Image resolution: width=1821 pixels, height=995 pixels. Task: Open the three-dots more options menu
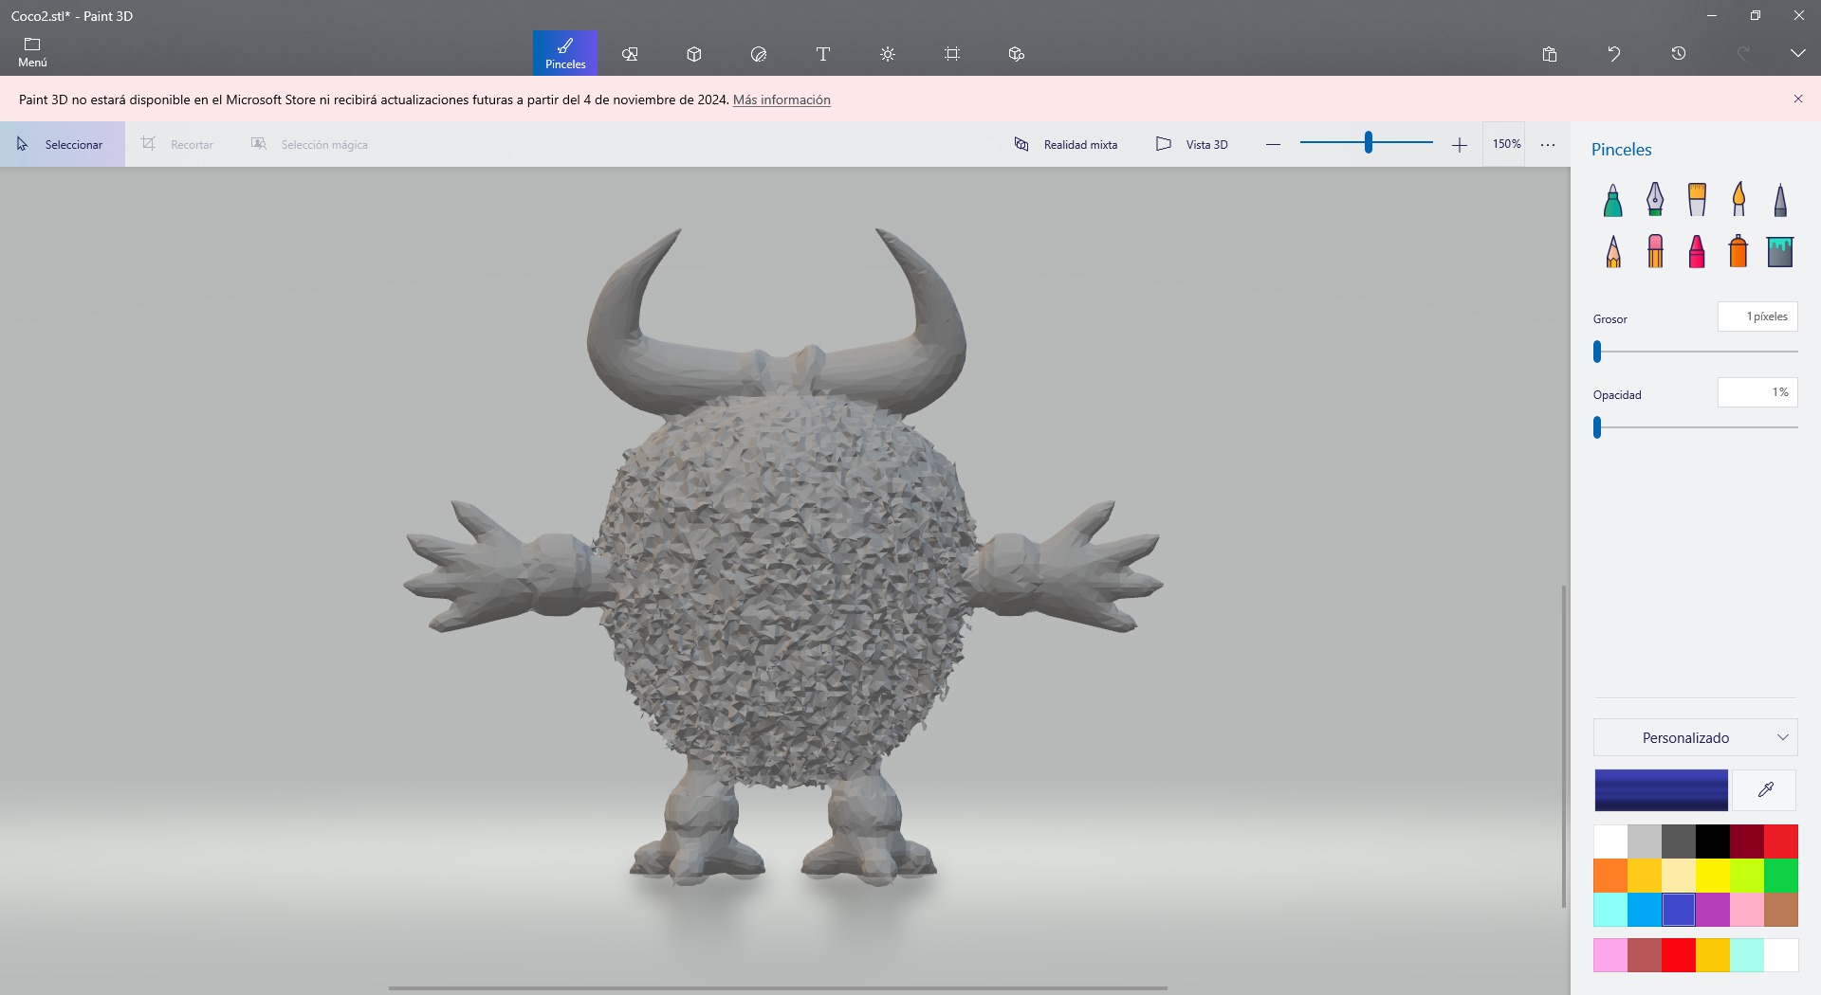click(x=1548, y=145)
